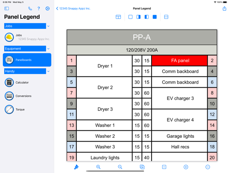Screen dimensions: 230x173
Task: Select the Washer 3 circuit cell
Action: [104, 147]
